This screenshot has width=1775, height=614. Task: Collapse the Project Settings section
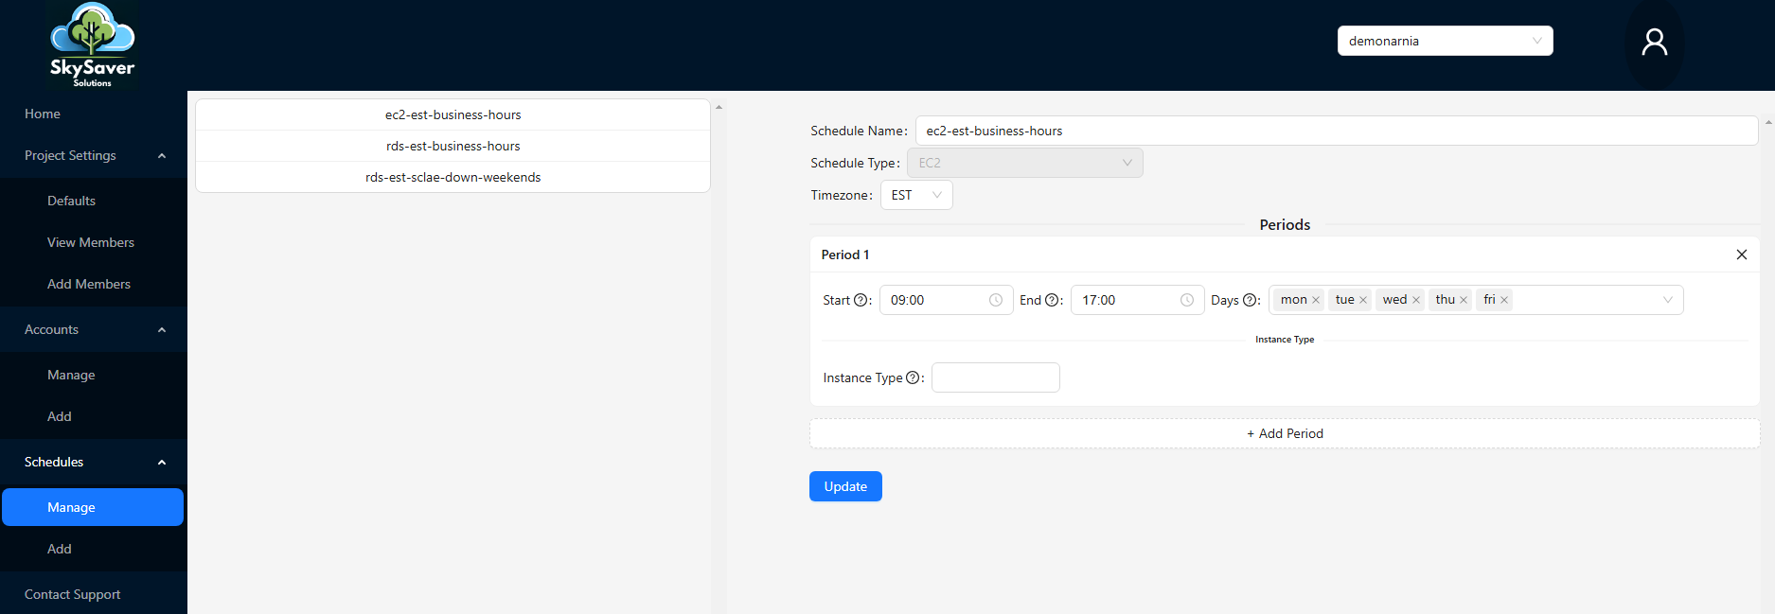94,155
